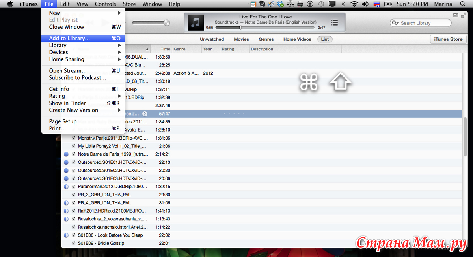The image size is (473, 257).
Task: Expand the Library submenu
Action: pyautogui.click(x=119, y=45)
